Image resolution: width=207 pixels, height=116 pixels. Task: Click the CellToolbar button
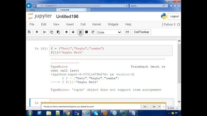click(x=142, y=32)
